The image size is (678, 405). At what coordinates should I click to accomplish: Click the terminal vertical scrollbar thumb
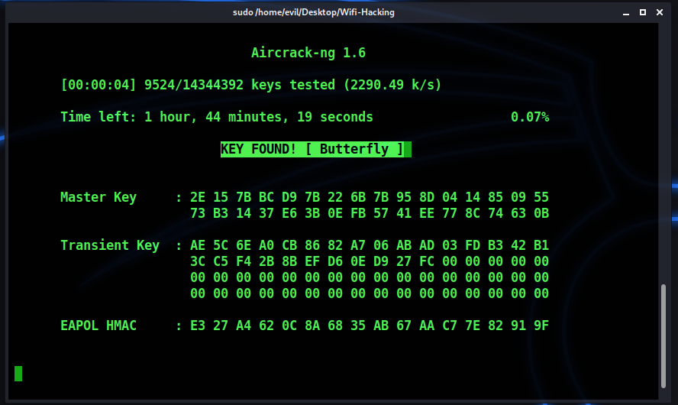tap(663, 335)
